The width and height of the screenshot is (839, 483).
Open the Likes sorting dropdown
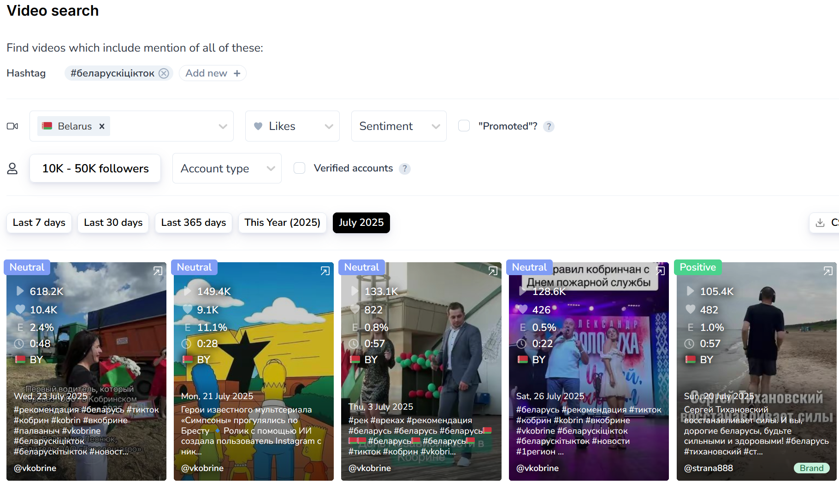pyautogui.click(x=292, y=126)
